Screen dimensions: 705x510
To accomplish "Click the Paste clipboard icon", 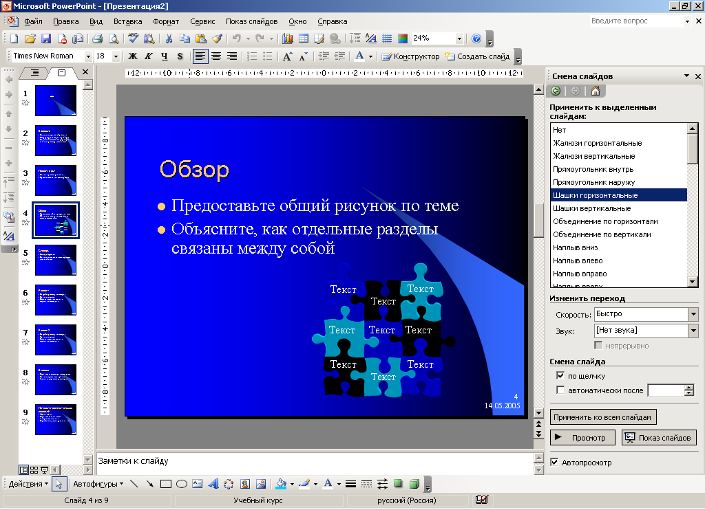I will [200, 38].
